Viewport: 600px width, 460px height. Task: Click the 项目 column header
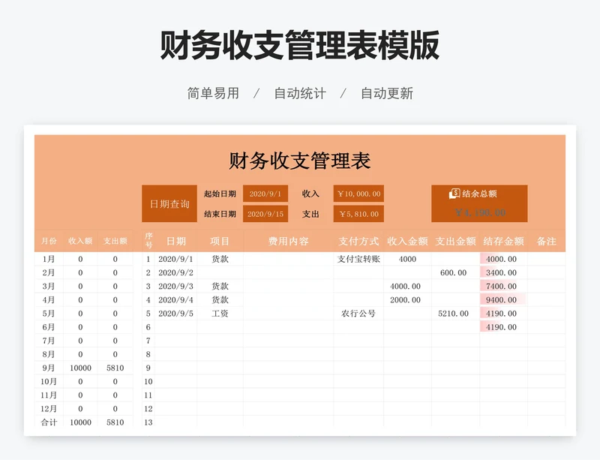pos(220,241)
